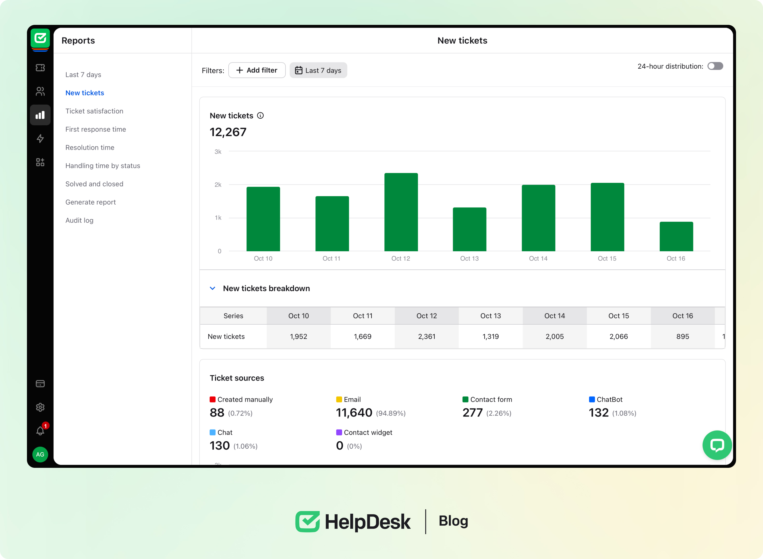Screen dimensions: 763x559
Task: Click the New tickets info icon
Action: (x=260, y=116)
